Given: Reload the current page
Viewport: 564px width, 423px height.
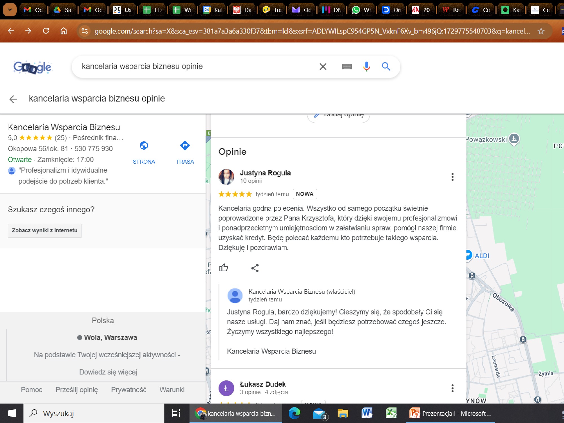Looking at the screenshot, I should tap(46, 31).
